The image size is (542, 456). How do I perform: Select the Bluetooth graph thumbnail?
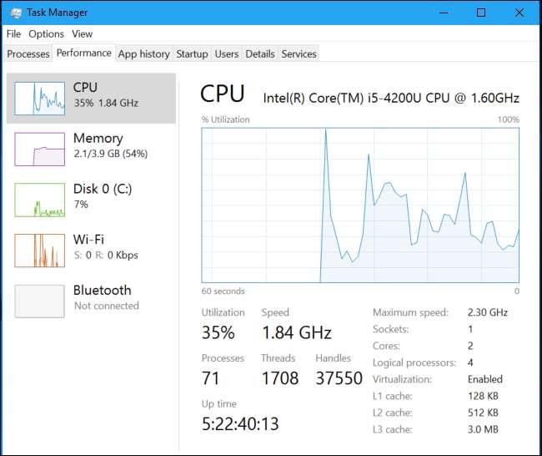39,301
